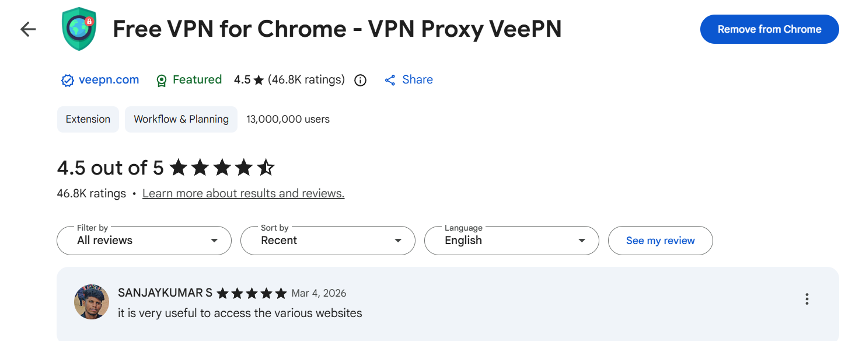Screen dimensions: 852x341
Task: Follow Learn more about results and reviews
Action: tap(243, 193)
